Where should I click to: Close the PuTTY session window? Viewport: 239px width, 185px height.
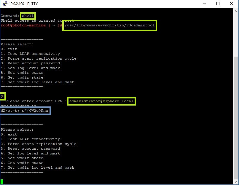pyautogui.click(x=232, y=4)
